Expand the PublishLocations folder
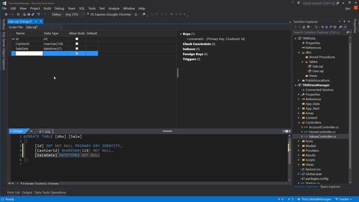This screenshot has height=202, width=359. coord(298,80)
